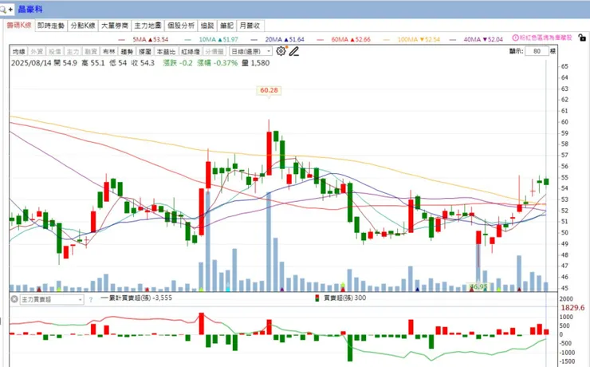This screenshot has height=367, width=590.
Task: Click the unlock padlock icon
Action: [x=582, y=37]
